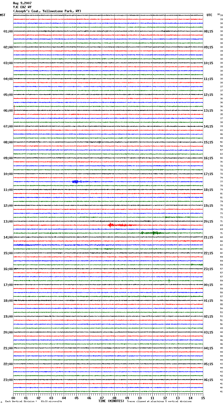Click the 'TIME (MINUTES)' axis title
This screenshot has width=224, height=405.
click(111, 401)
